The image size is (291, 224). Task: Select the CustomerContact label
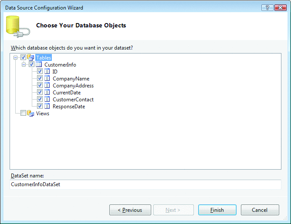point(73,100)
